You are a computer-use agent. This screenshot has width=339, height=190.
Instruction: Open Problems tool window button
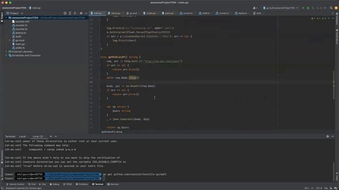coord(82,184)
